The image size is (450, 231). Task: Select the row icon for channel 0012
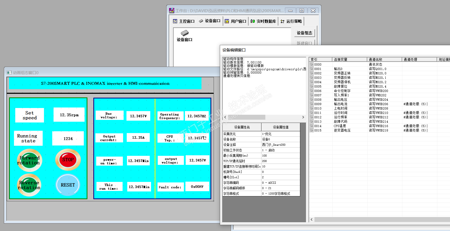(x=312, y=117)
